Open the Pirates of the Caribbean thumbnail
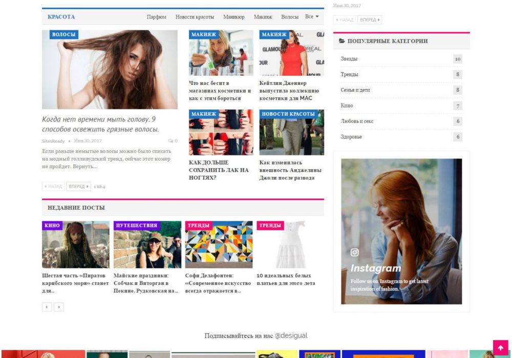Viewport: 512px width, 358px height. (76, 245)
